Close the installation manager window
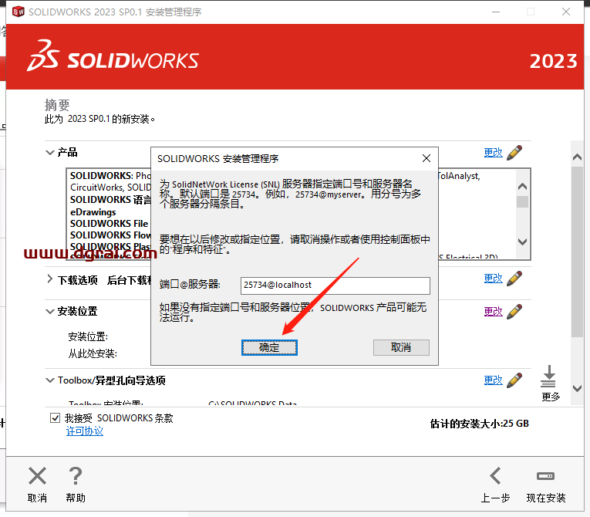590x517 pixels. point(566,12)
